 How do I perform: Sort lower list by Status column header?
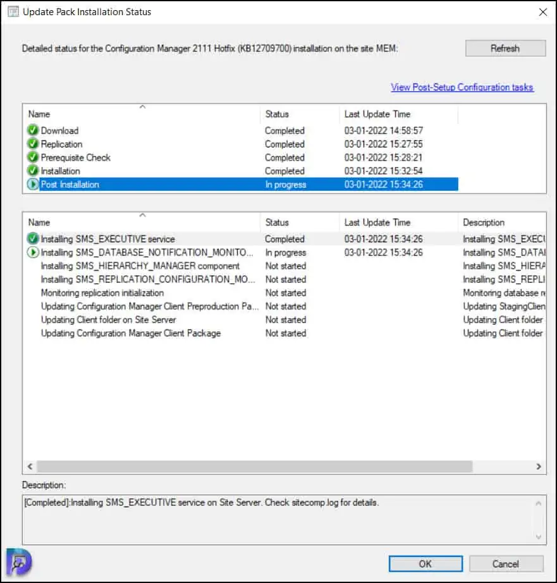[x=300, y=223]
